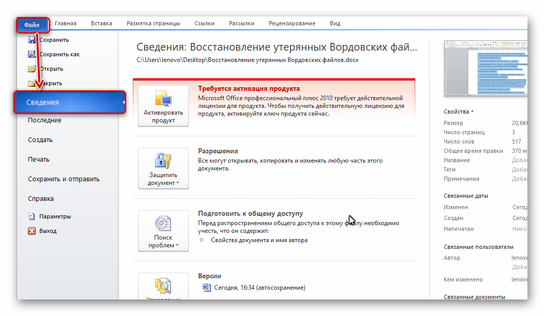Image resolution: width=544 pixels, height=316 pixels.
Task: Click Свойства документа и имя автора item
Action: pyautogui.click(x=259, y=240)
